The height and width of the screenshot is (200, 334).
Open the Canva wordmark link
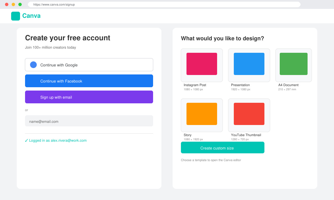pos(31,16)
